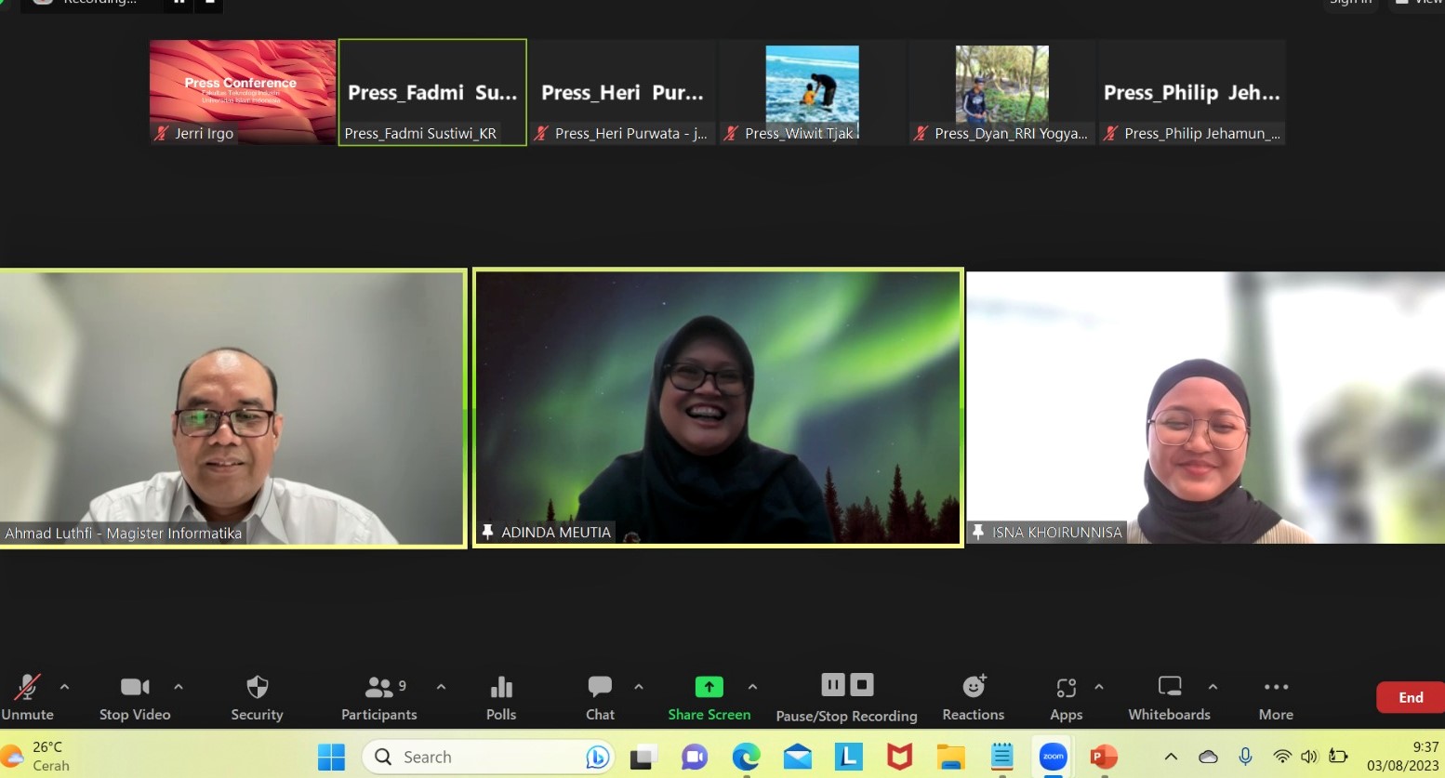
Task: Open video options arrow beside Stop Video
Action: pyautogui.click(x=179, y=687)
